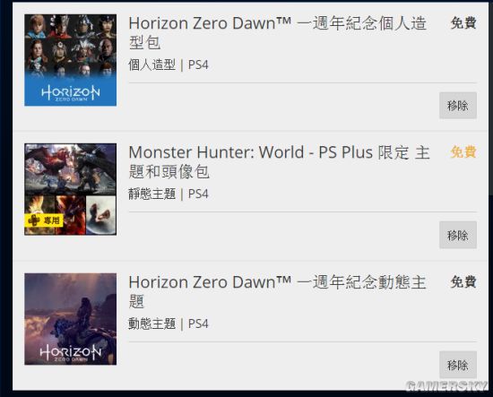This screenshot has height=397, width=493.
Task: Open the Horizon Zero Dawn 一週年紀念動態主題 title
Action: (278, 291)
